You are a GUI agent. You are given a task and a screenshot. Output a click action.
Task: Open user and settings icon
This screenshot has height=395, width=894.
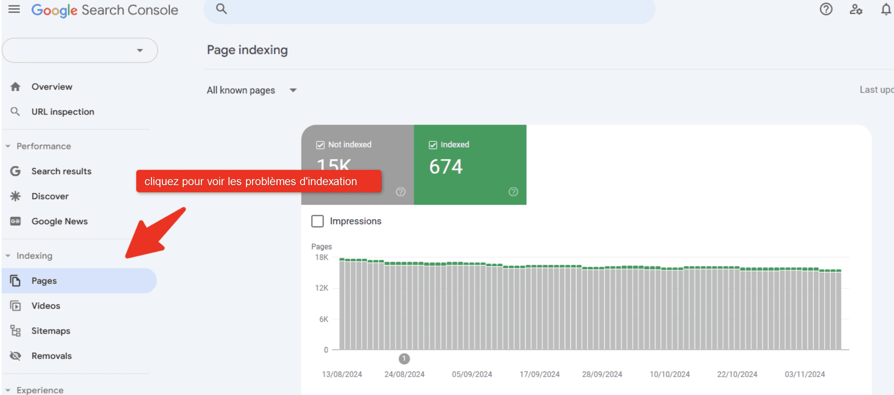pos(856,9)
